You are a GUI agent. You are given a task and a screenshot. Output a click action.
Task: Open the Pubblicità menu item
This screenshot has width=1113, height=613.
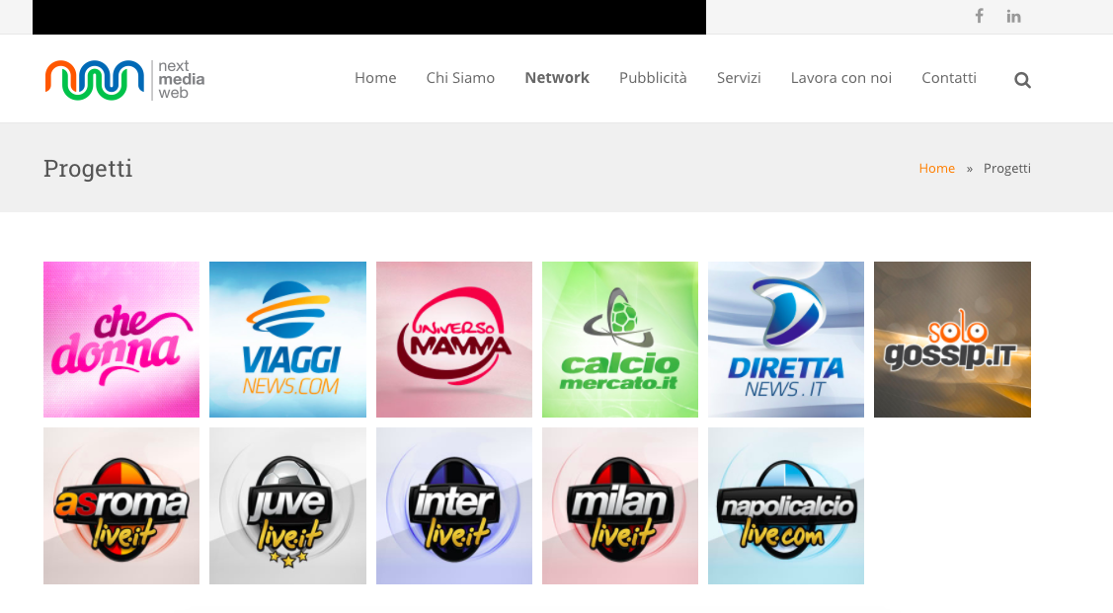[x=653, y=78]
